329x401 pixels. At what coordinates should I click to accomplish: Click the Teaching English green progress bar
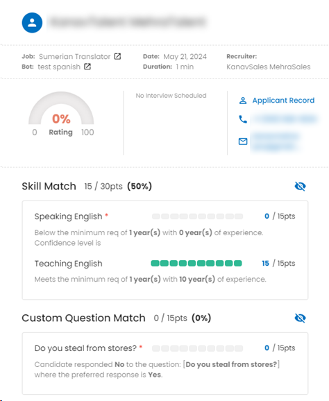point(196,263)
